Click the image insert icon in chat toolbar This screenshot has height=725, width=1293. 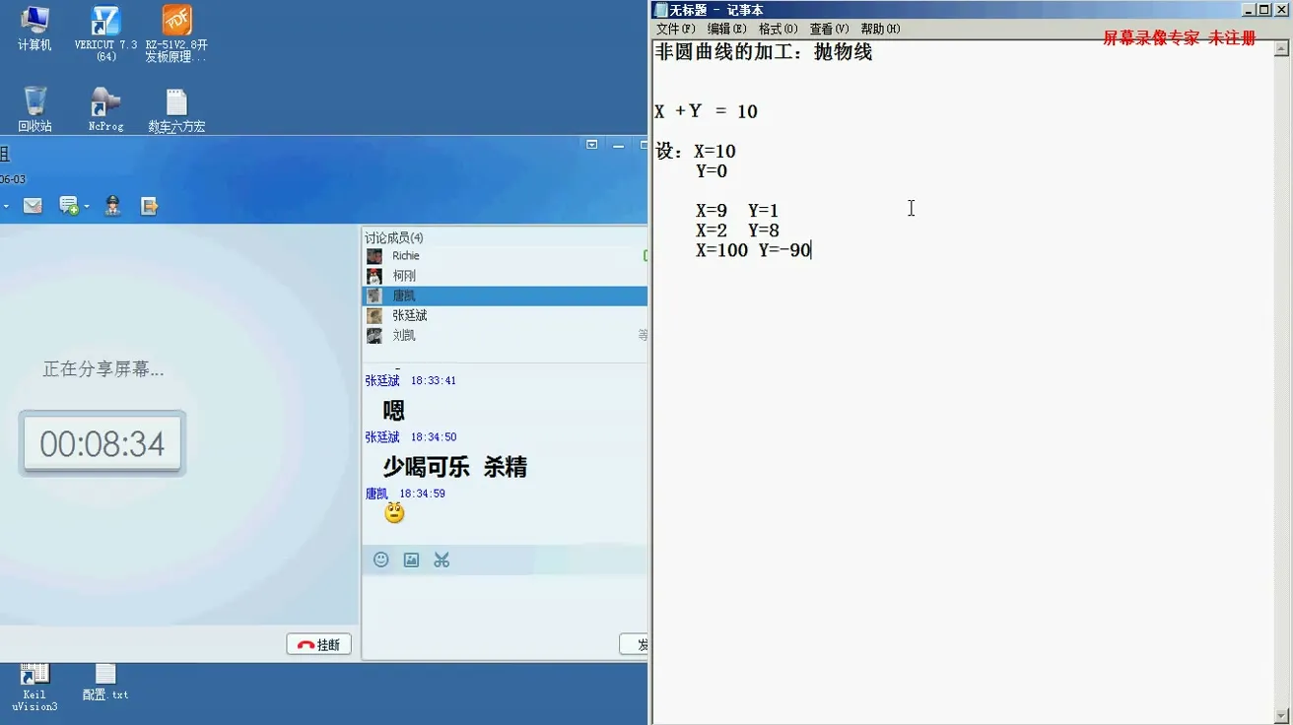point(410,560)
